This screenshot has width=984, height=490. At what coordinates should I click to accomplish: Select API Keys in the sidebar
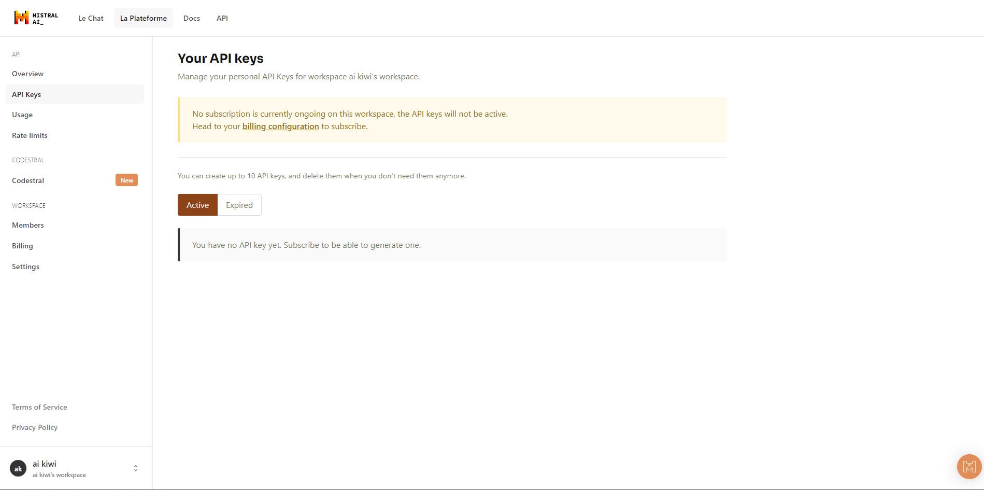point(75,94)
